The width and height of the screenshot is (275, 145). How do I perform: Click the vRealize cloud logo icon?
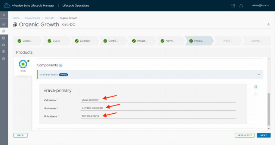point(7,6)
